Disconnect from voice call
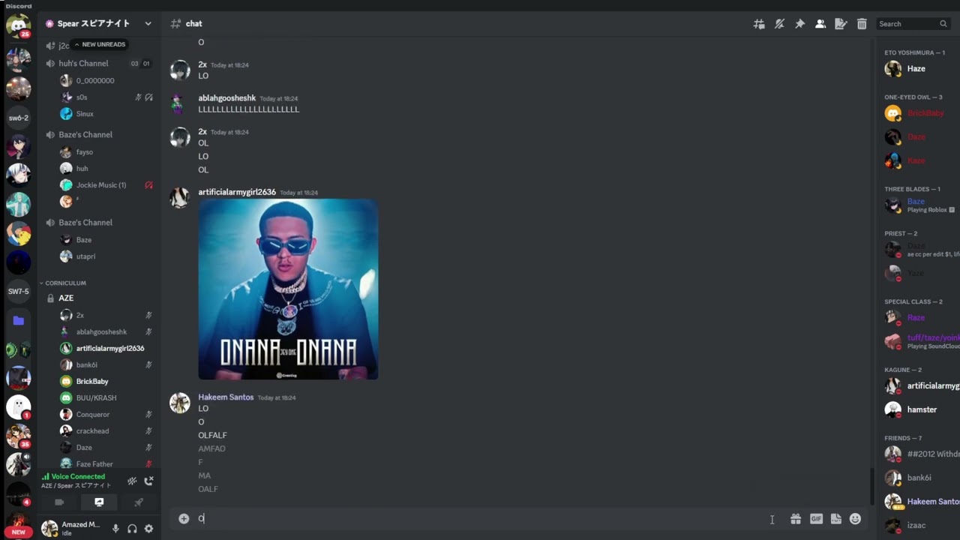 point(148,481)
